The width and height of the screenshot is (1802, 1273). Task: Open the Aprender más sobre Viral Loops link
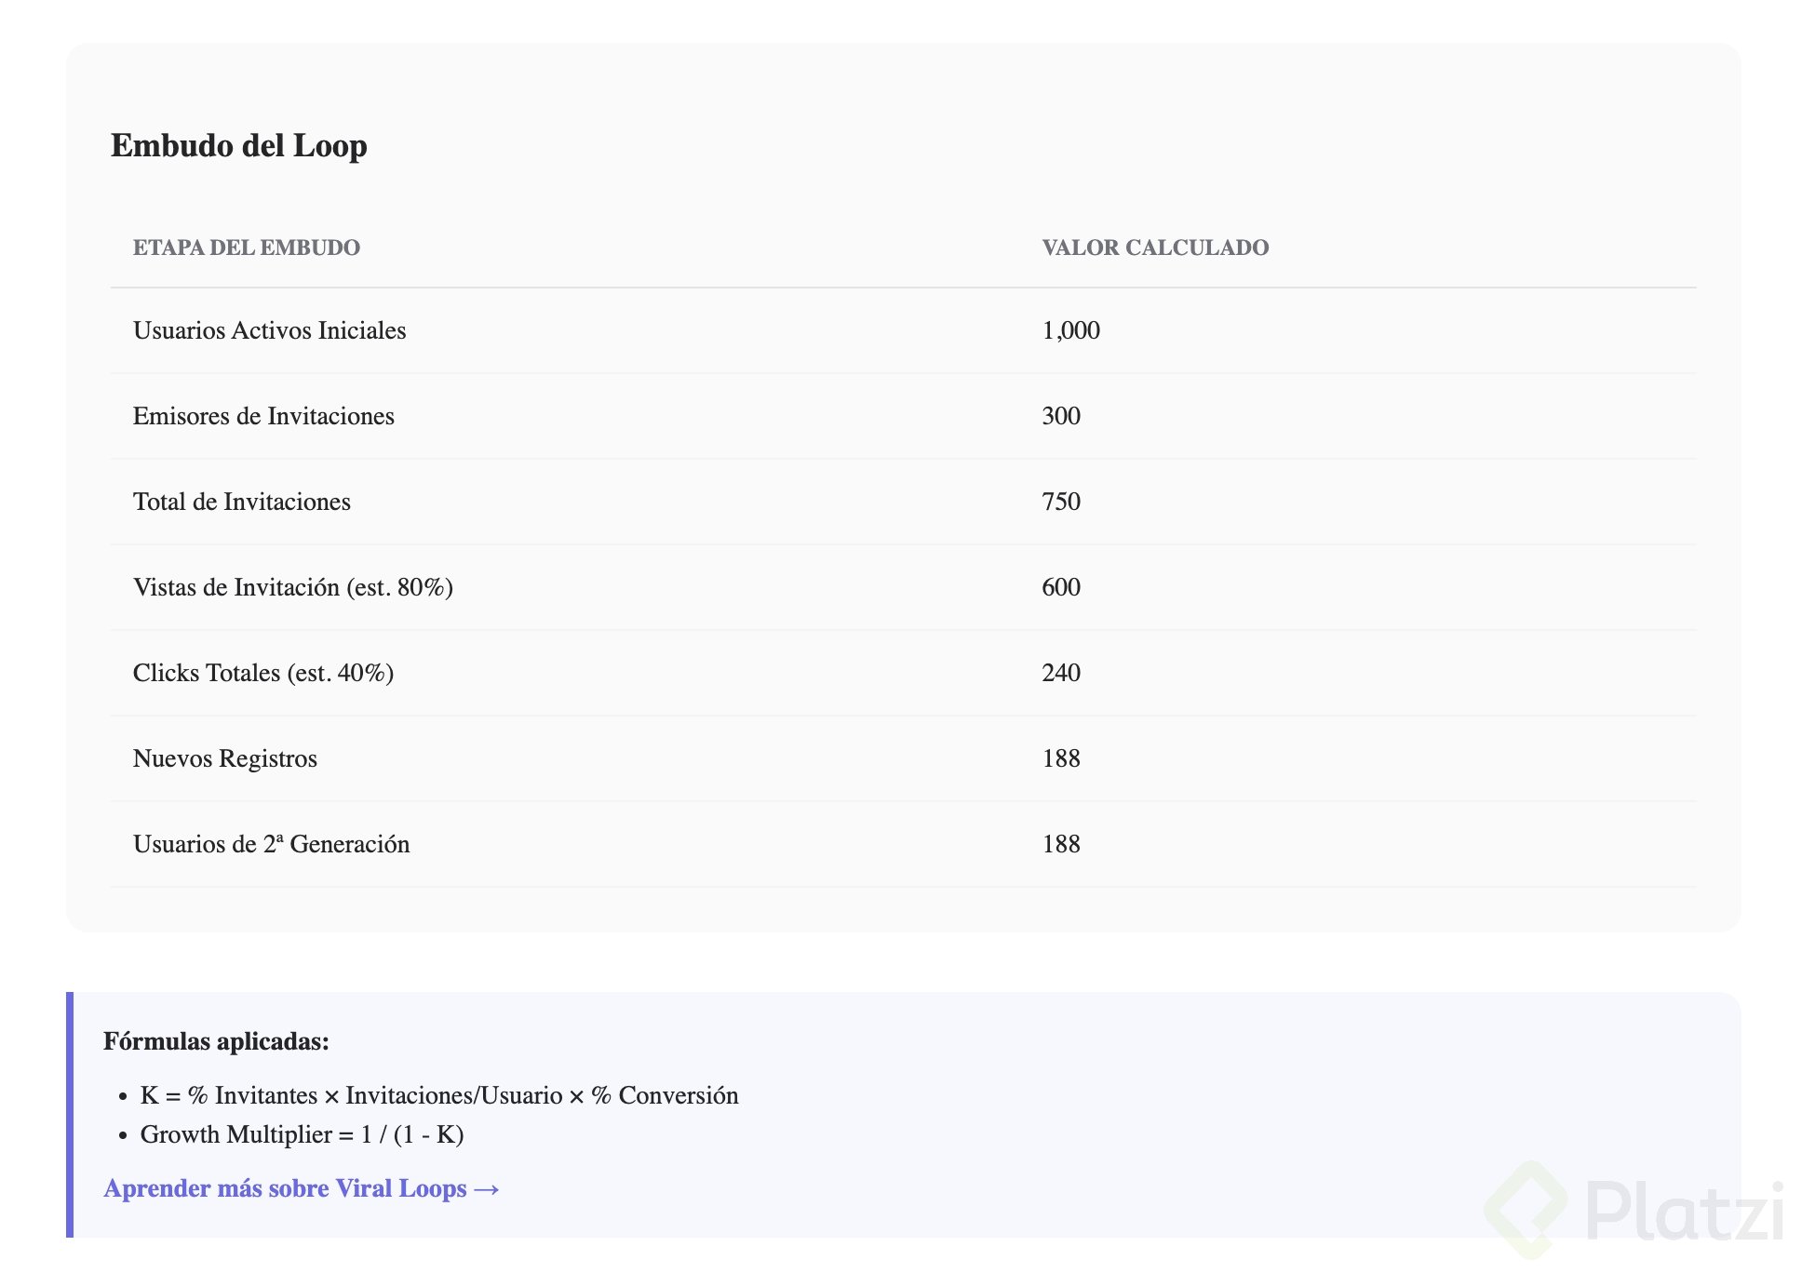tap(302, 1188)
